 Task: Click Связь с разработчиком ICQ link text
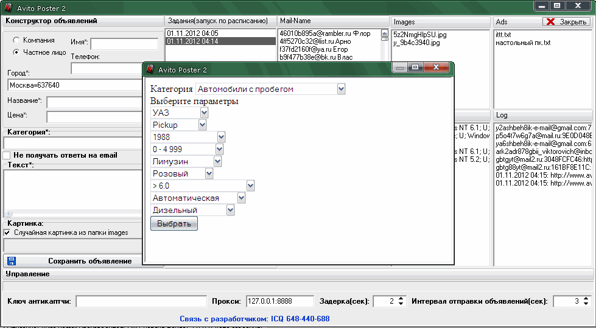tap(254, 318)
